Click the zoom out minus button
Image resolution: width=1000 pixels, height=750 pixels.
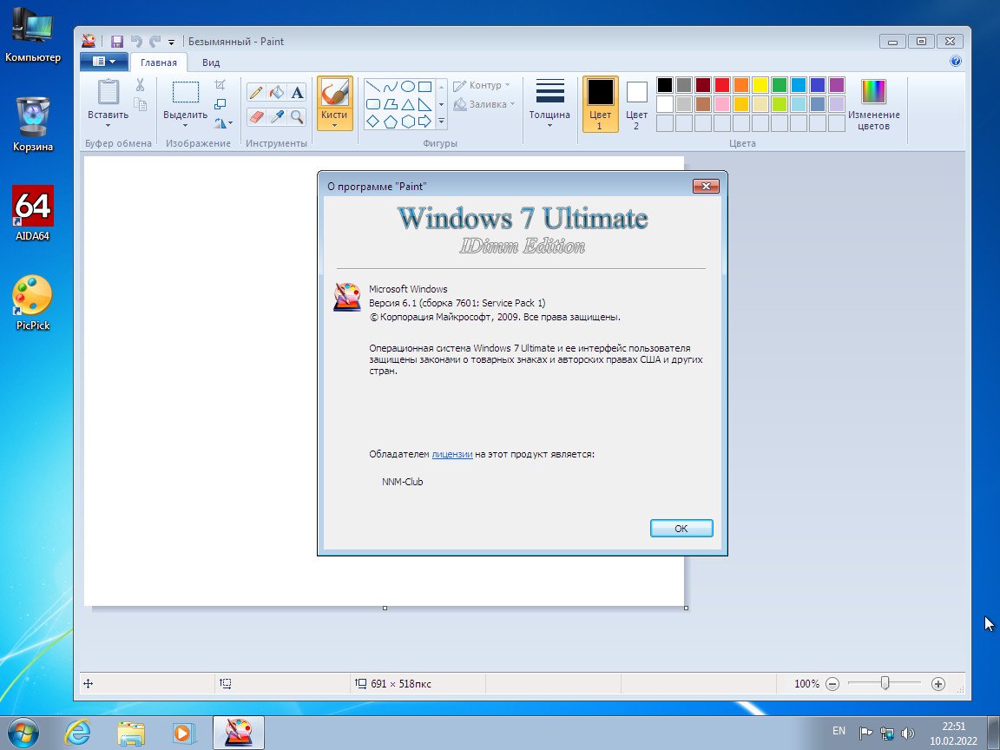832,684
